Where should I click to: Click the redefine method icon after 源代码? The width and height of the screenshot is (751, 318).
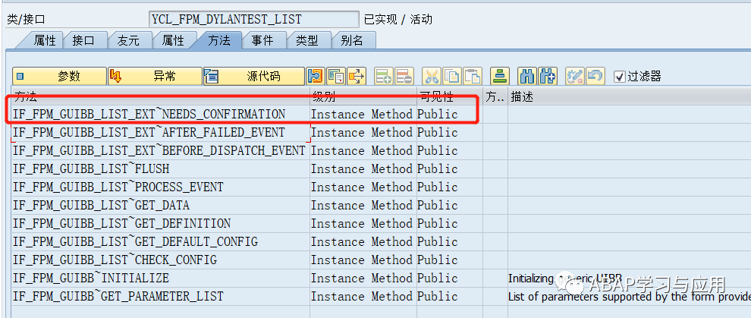click(316, 76)
